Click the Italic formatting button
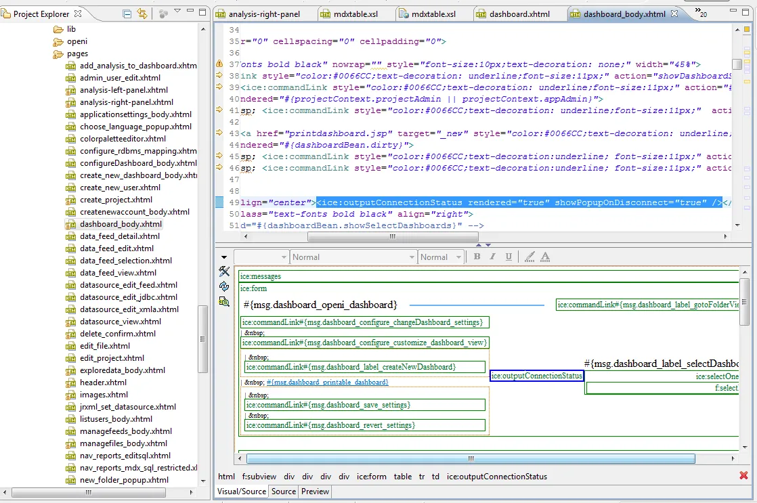This screenshot has height=503, width=757. pos(492,257)
